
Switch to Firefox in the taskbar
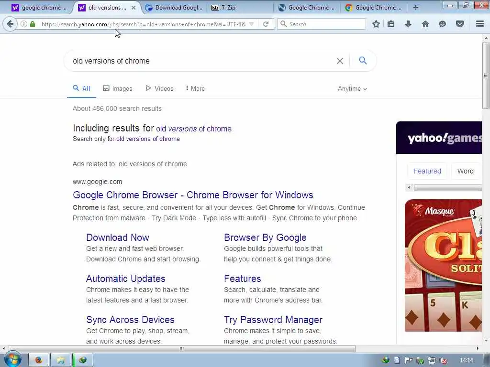pos(38,360)
